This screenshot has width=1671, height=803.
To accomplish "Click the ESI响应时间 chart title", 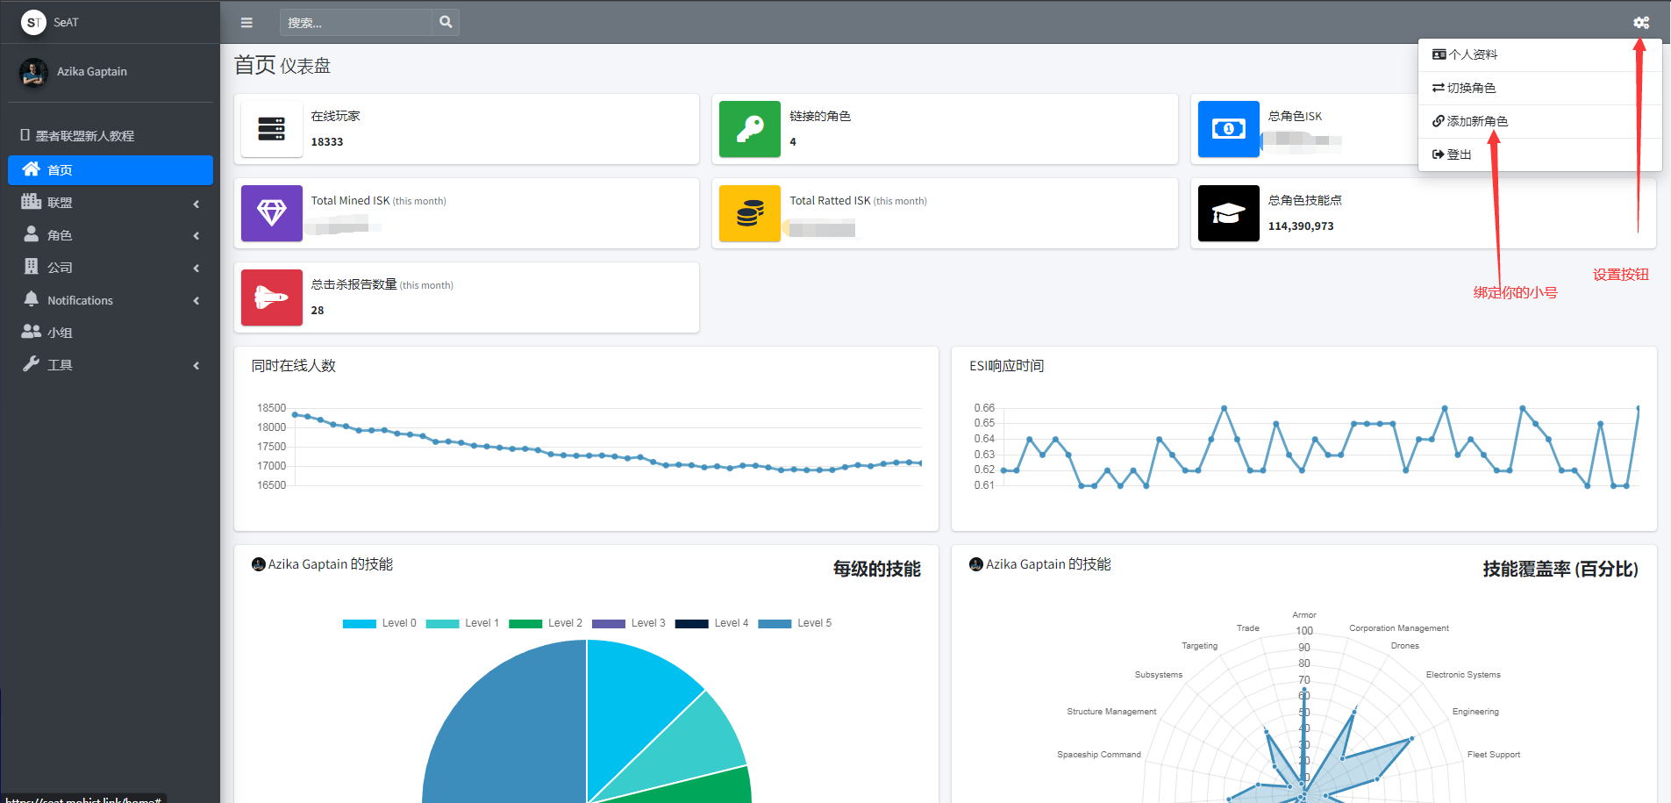I will pyautogui.click(x=1007, y=366).
